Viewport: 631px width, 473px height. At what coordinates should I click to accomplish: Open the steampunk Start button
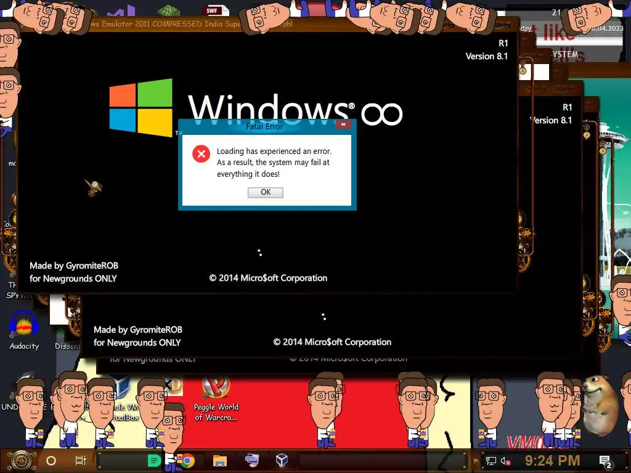click(20, 461)
